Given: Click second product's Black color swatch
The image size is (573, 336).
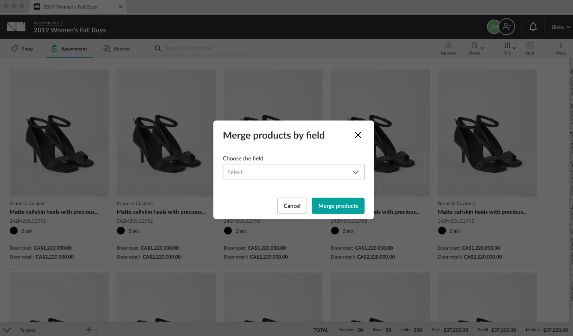Looking at the screenshot, I should coord(121,231).
